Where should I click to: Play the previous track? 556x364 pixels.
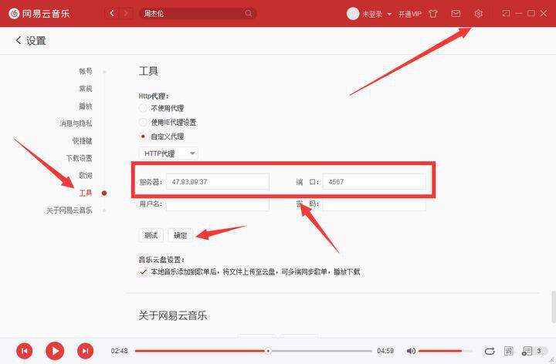tap(25, 351)
